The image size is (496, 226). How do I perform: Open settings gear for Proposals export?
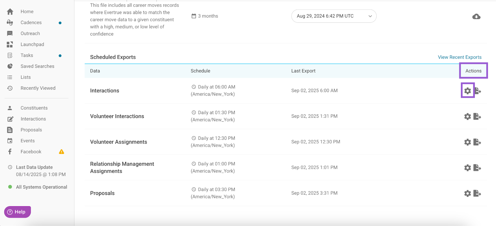coord(467,193)
